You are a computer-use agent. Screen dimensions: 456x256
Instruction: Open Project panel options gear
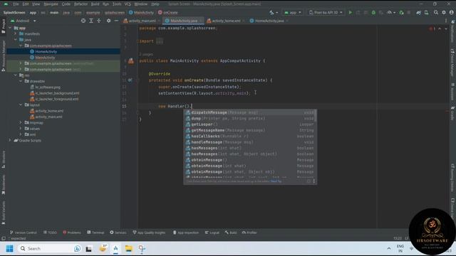(x=108, y=21)
